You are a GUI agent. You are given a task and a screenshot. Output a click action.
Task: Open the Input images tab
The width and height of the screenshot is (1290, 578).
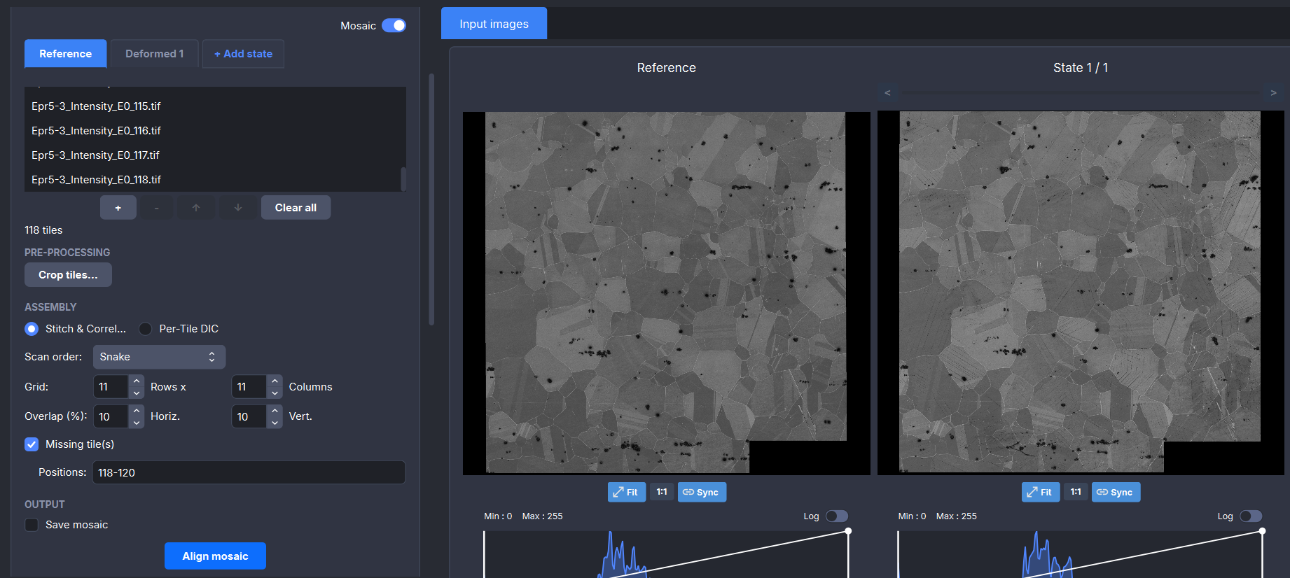pyautogui.click(x=494, y=24)
